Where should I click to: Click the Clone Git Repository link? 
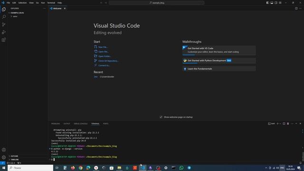pos(108,61)
